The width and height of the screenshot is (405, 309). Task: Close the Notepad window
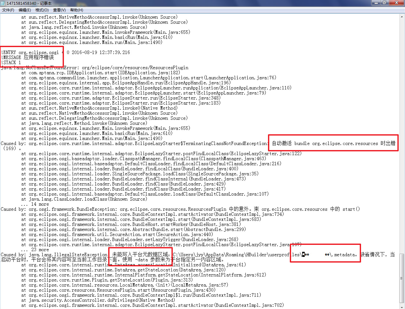(x=396, y=3)
